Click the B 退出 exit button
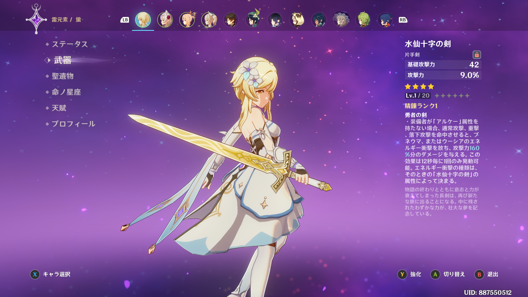 (x=486, y=274)
